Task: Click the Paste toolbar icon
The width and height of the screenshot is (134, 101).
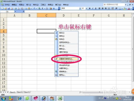Action: [29, 8]
